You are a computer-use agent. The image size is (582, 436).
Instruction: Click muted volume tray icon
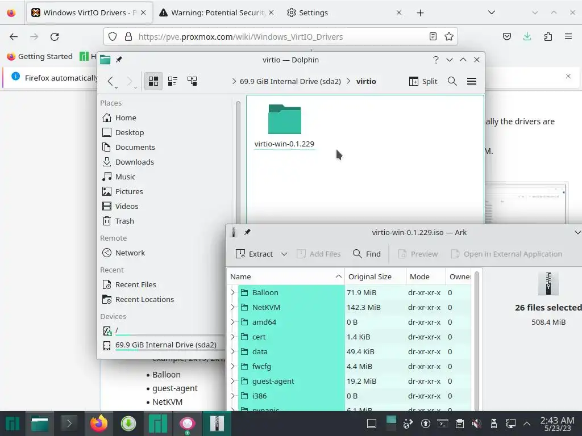coord(477,424)
